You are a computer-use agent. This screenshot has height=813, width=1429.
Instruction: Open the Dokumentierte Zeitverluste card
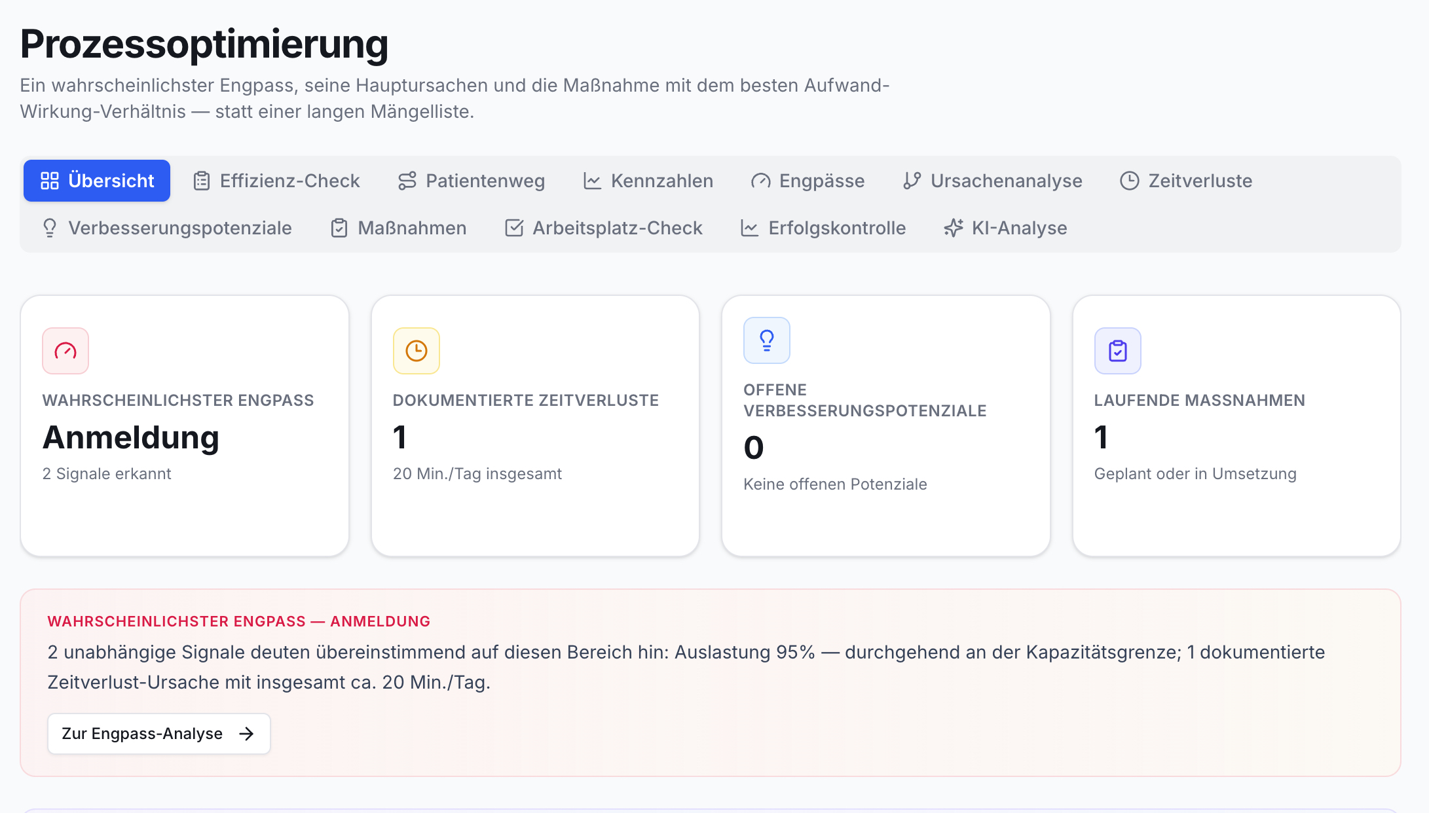tap(536, 426)
